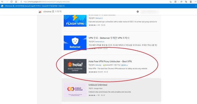197x104 pixels.
Task: Open the hola! extension thumbnail
Action: [75, 66]
